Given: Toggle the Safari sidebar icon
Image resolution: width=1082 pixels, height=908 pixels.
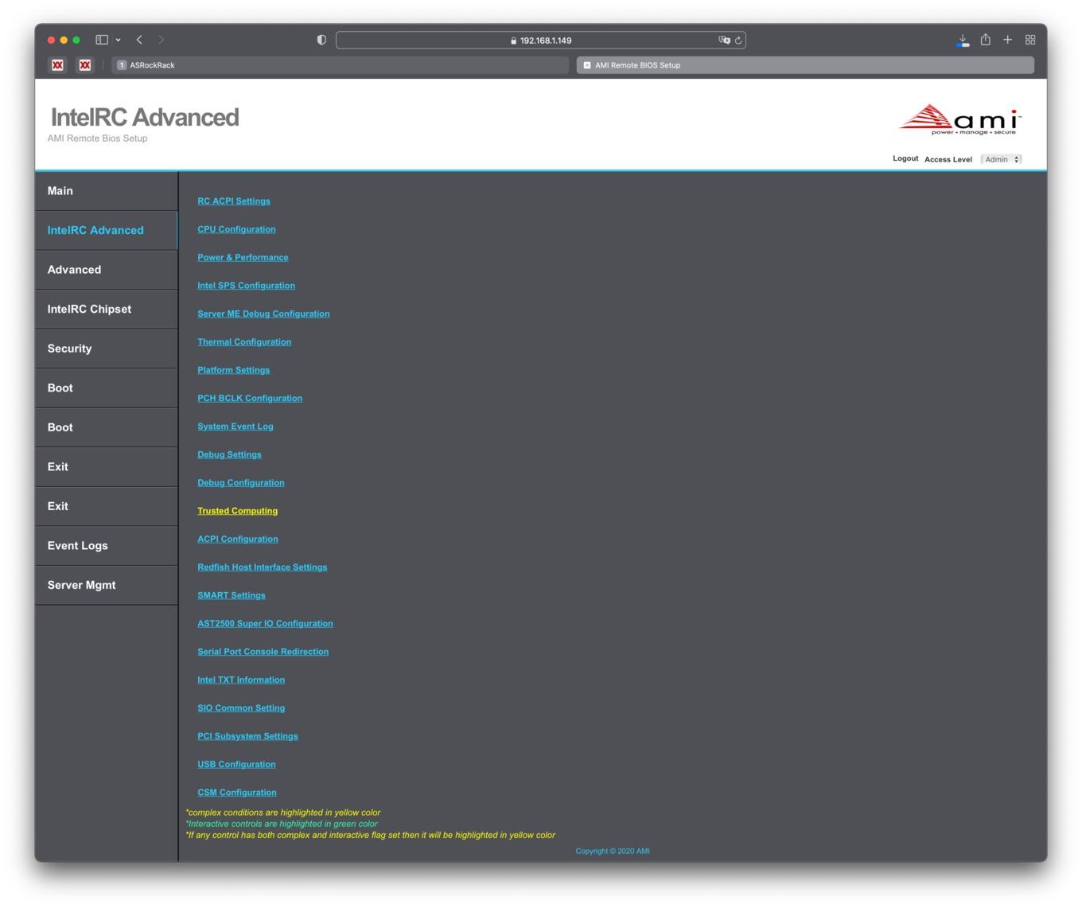Looking at the screenshot, I should (x=102, y=40).
